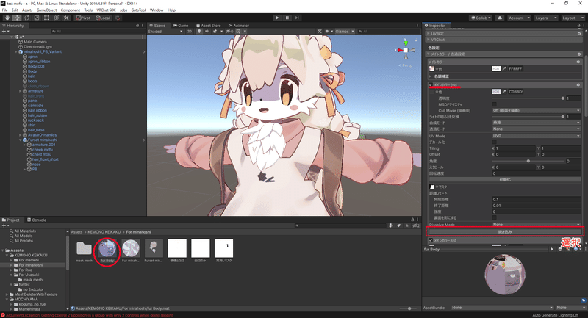Toggle scene audio speaker icon

[x=207, y=32]
